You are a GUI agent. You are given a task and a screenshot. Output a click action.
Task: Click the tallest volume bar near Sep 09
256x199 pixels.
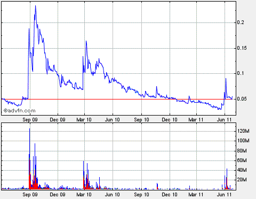30,159
